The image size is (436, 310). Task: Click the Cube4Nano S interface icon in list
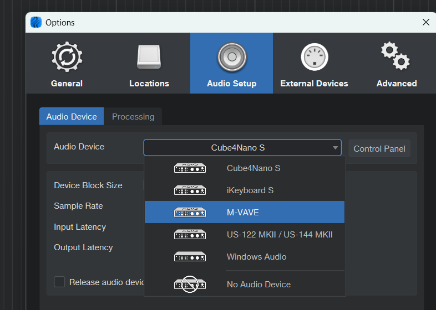click(190, 168)
